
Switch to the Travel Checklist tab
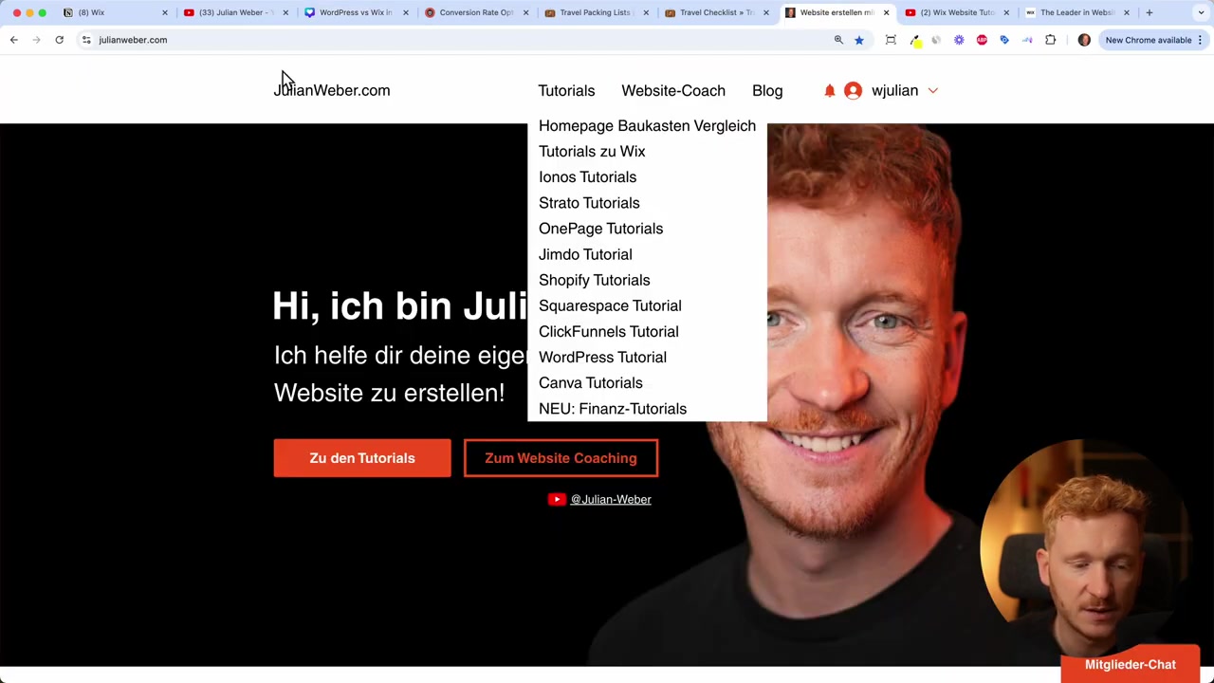(x=716, y=12)
